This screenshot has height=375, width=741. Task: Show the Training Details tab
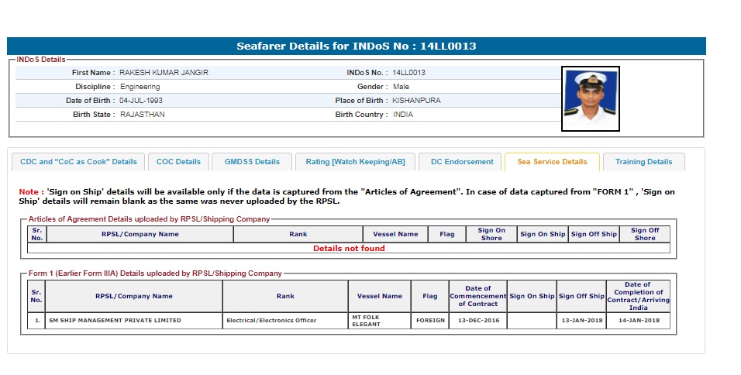643,162
